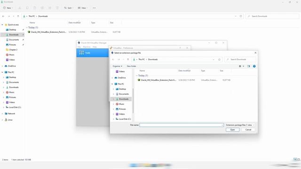This screenshot has height=169, width=301.
Task: Click the Cut icon in Explorer's toolbar
Action: click(20, 8)
